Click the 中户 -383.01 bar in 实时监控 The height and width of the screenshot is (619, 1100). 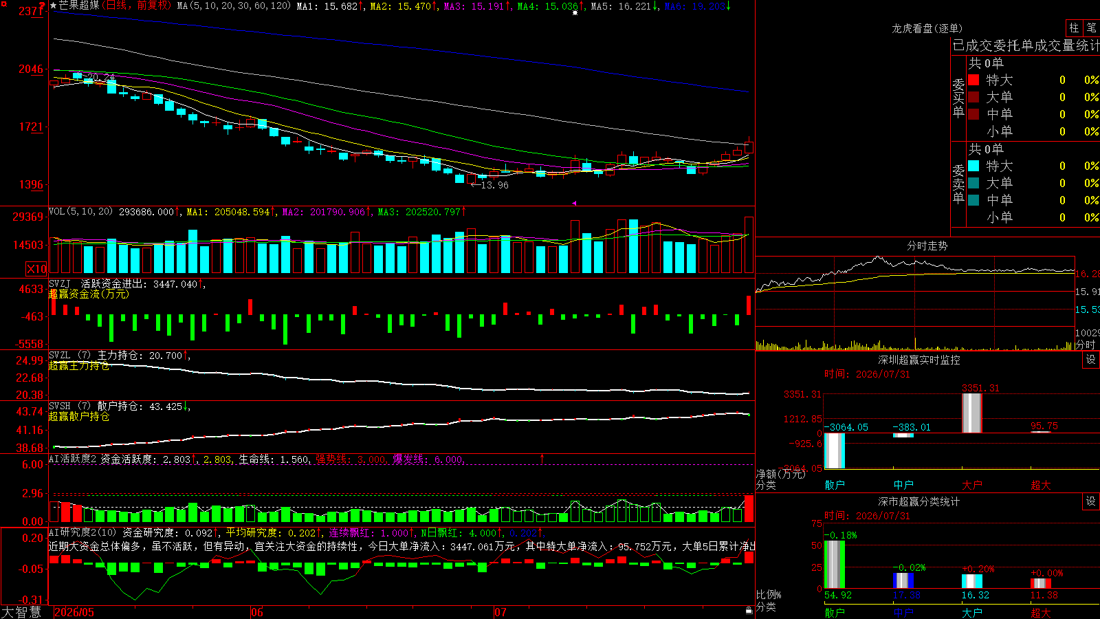[903, 435]
